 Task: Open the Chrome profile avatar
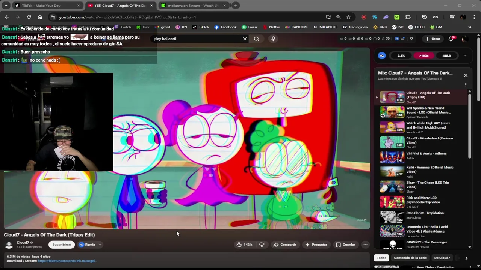pos(463,17)
